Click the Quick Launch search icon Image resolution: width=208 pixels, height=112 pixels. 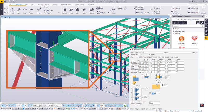pyautogui.click(x=206, y=5)
